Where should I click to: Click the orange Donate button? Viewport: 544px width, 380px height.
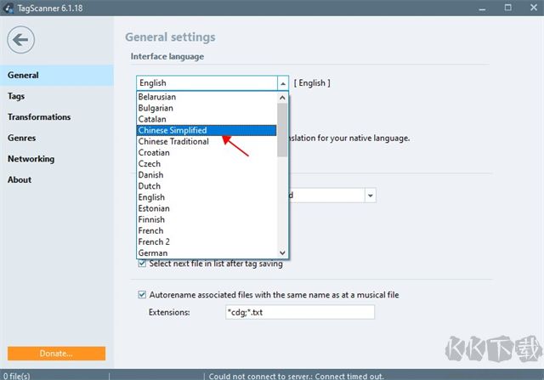(x=57, y=354)
